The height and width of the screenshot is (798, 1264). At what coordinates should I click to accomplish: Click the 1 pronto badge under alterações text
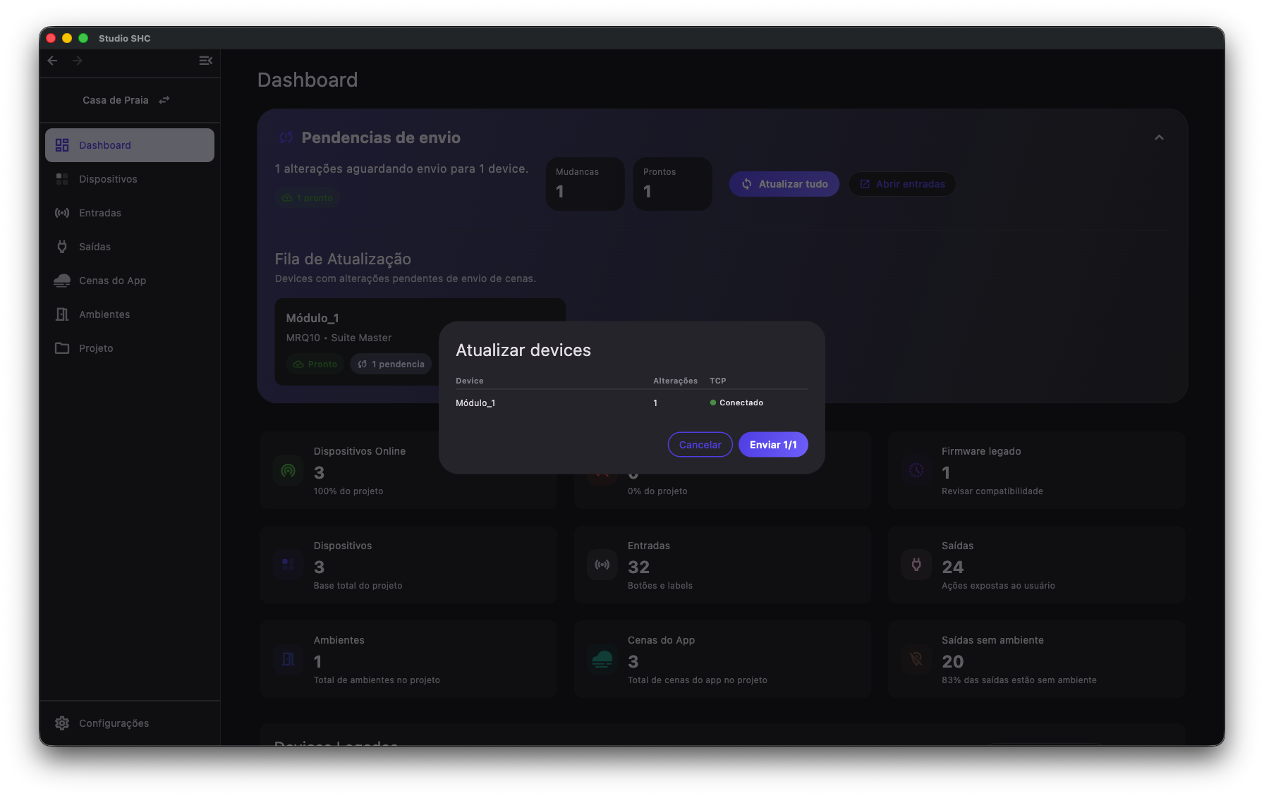pos(308,198)
